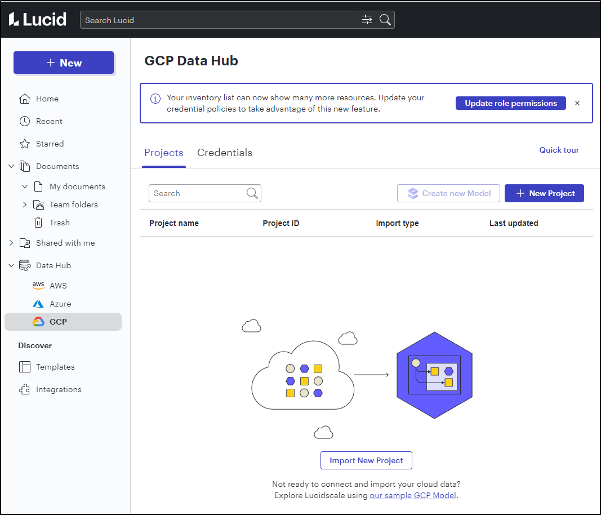Click the AWS logo icon
The width and height of the screenshot is (601, 515).
tap(38, 286)
